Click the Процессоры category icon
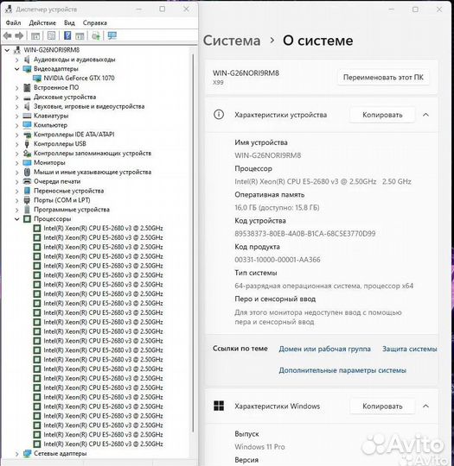Image resolution: width=454 pixels, height=466 pixels. (x=27, y=219)
